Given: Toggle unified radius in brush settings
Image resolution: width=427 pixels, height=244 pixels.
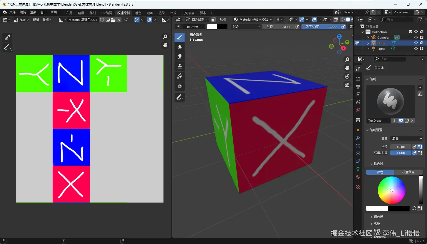Looking at the screenshot, I should tap(420, 147).
